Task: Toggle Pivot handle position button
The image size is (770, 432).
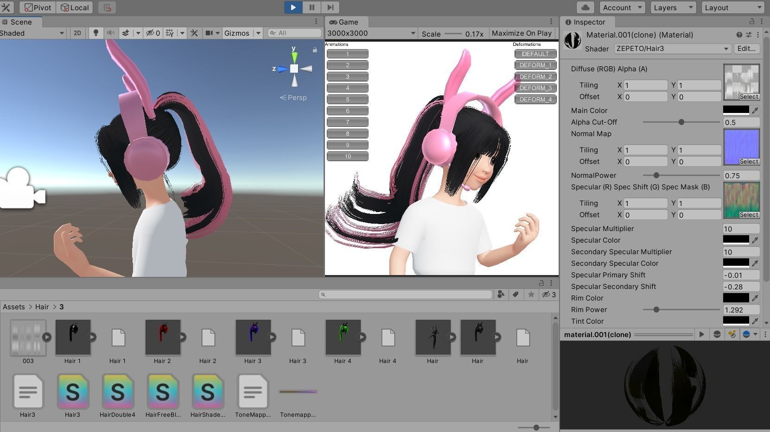Action: 38,7
